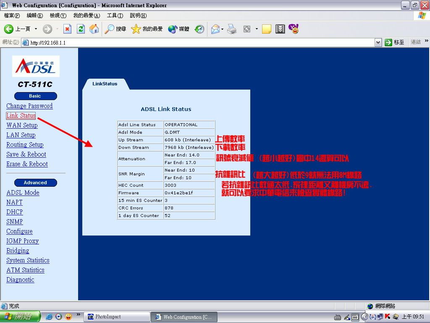Click the Mail envelope toolbar icon
The width and height of the screenshot is (430, 323).
(215, 29)
